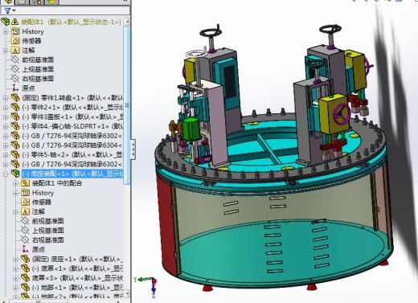This screenshot has width=418, height=303.
Task: Select the top-level 上视基准面 plane label
Action: (38, 69)
